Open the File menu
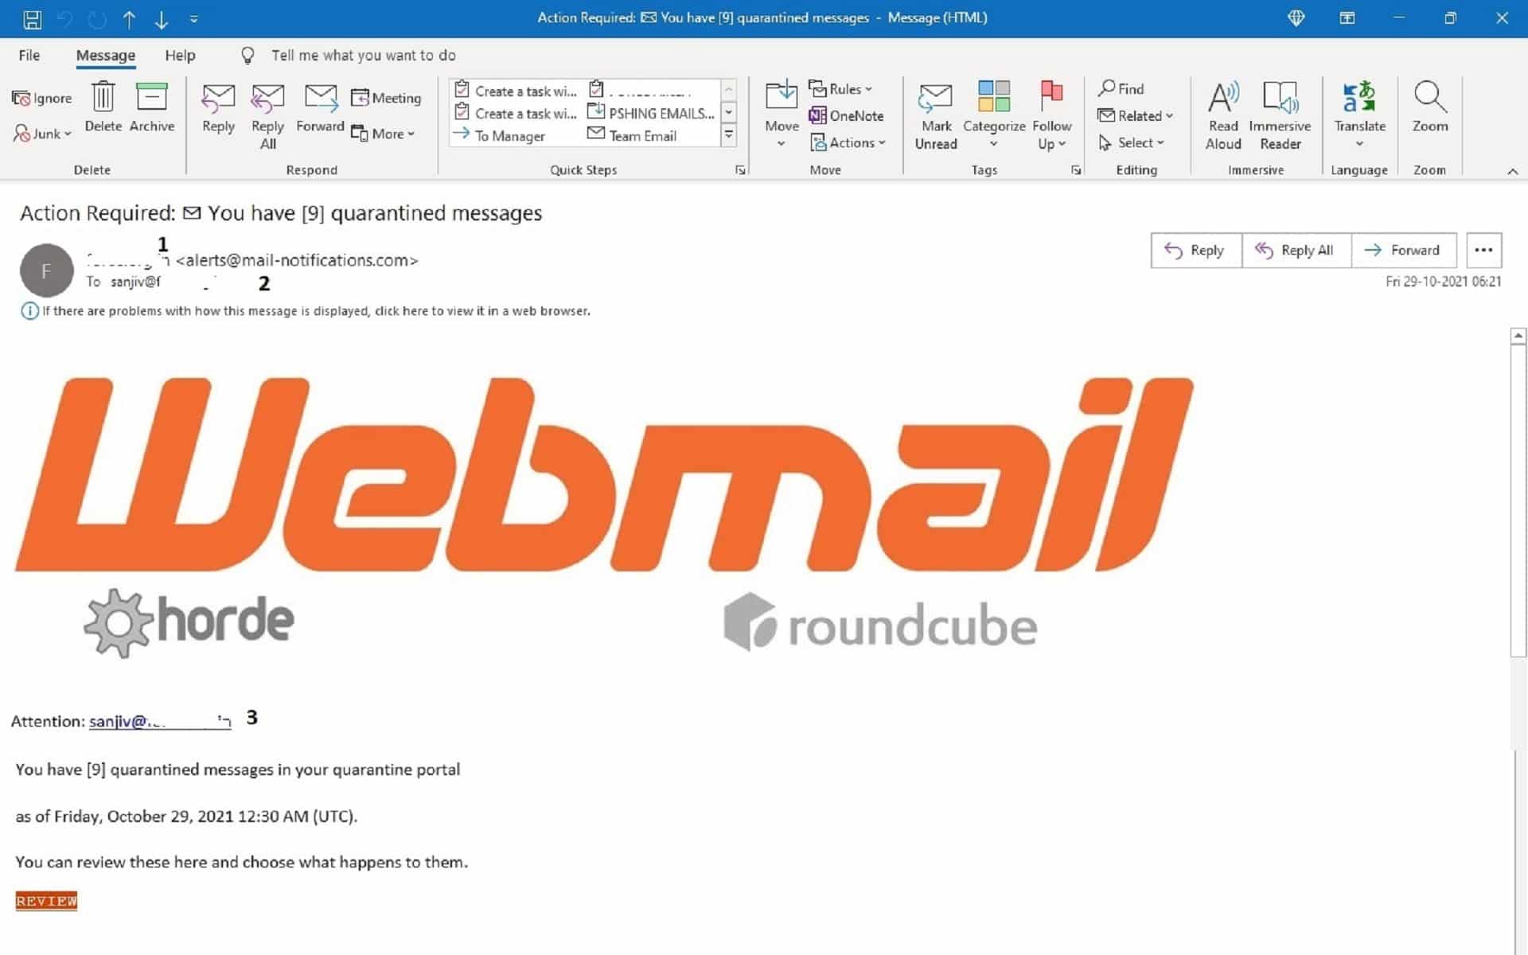This screenshot has height=955, width=1528. 29,55
